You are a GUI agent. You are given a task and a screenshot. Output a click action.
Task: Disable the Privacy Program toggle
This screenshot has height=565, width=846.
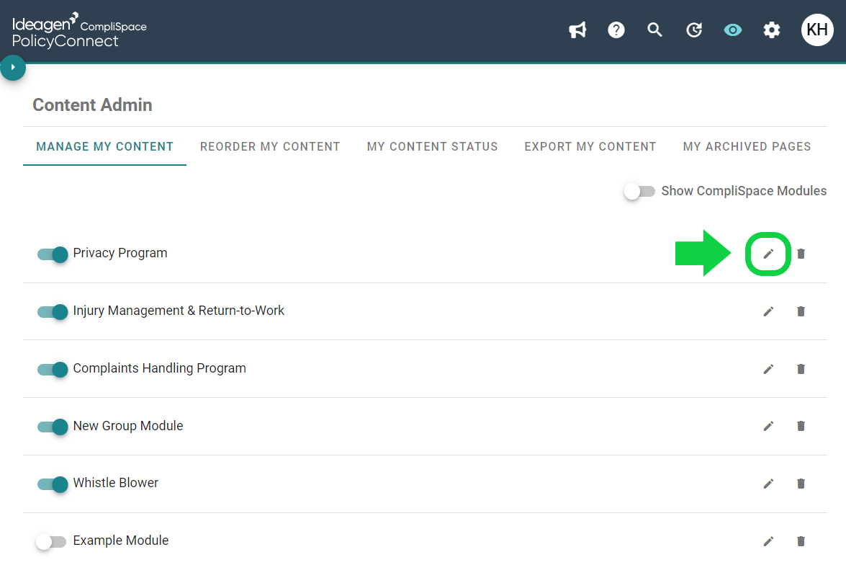53,254
